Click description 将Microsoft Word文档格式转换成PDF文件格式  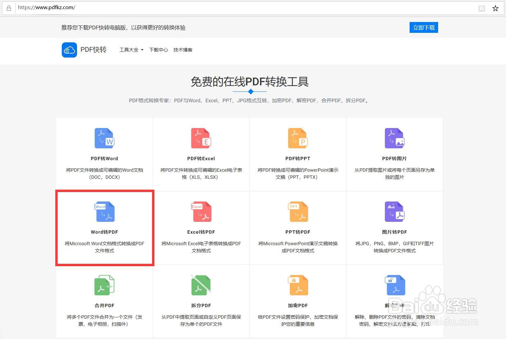[105, 247]
